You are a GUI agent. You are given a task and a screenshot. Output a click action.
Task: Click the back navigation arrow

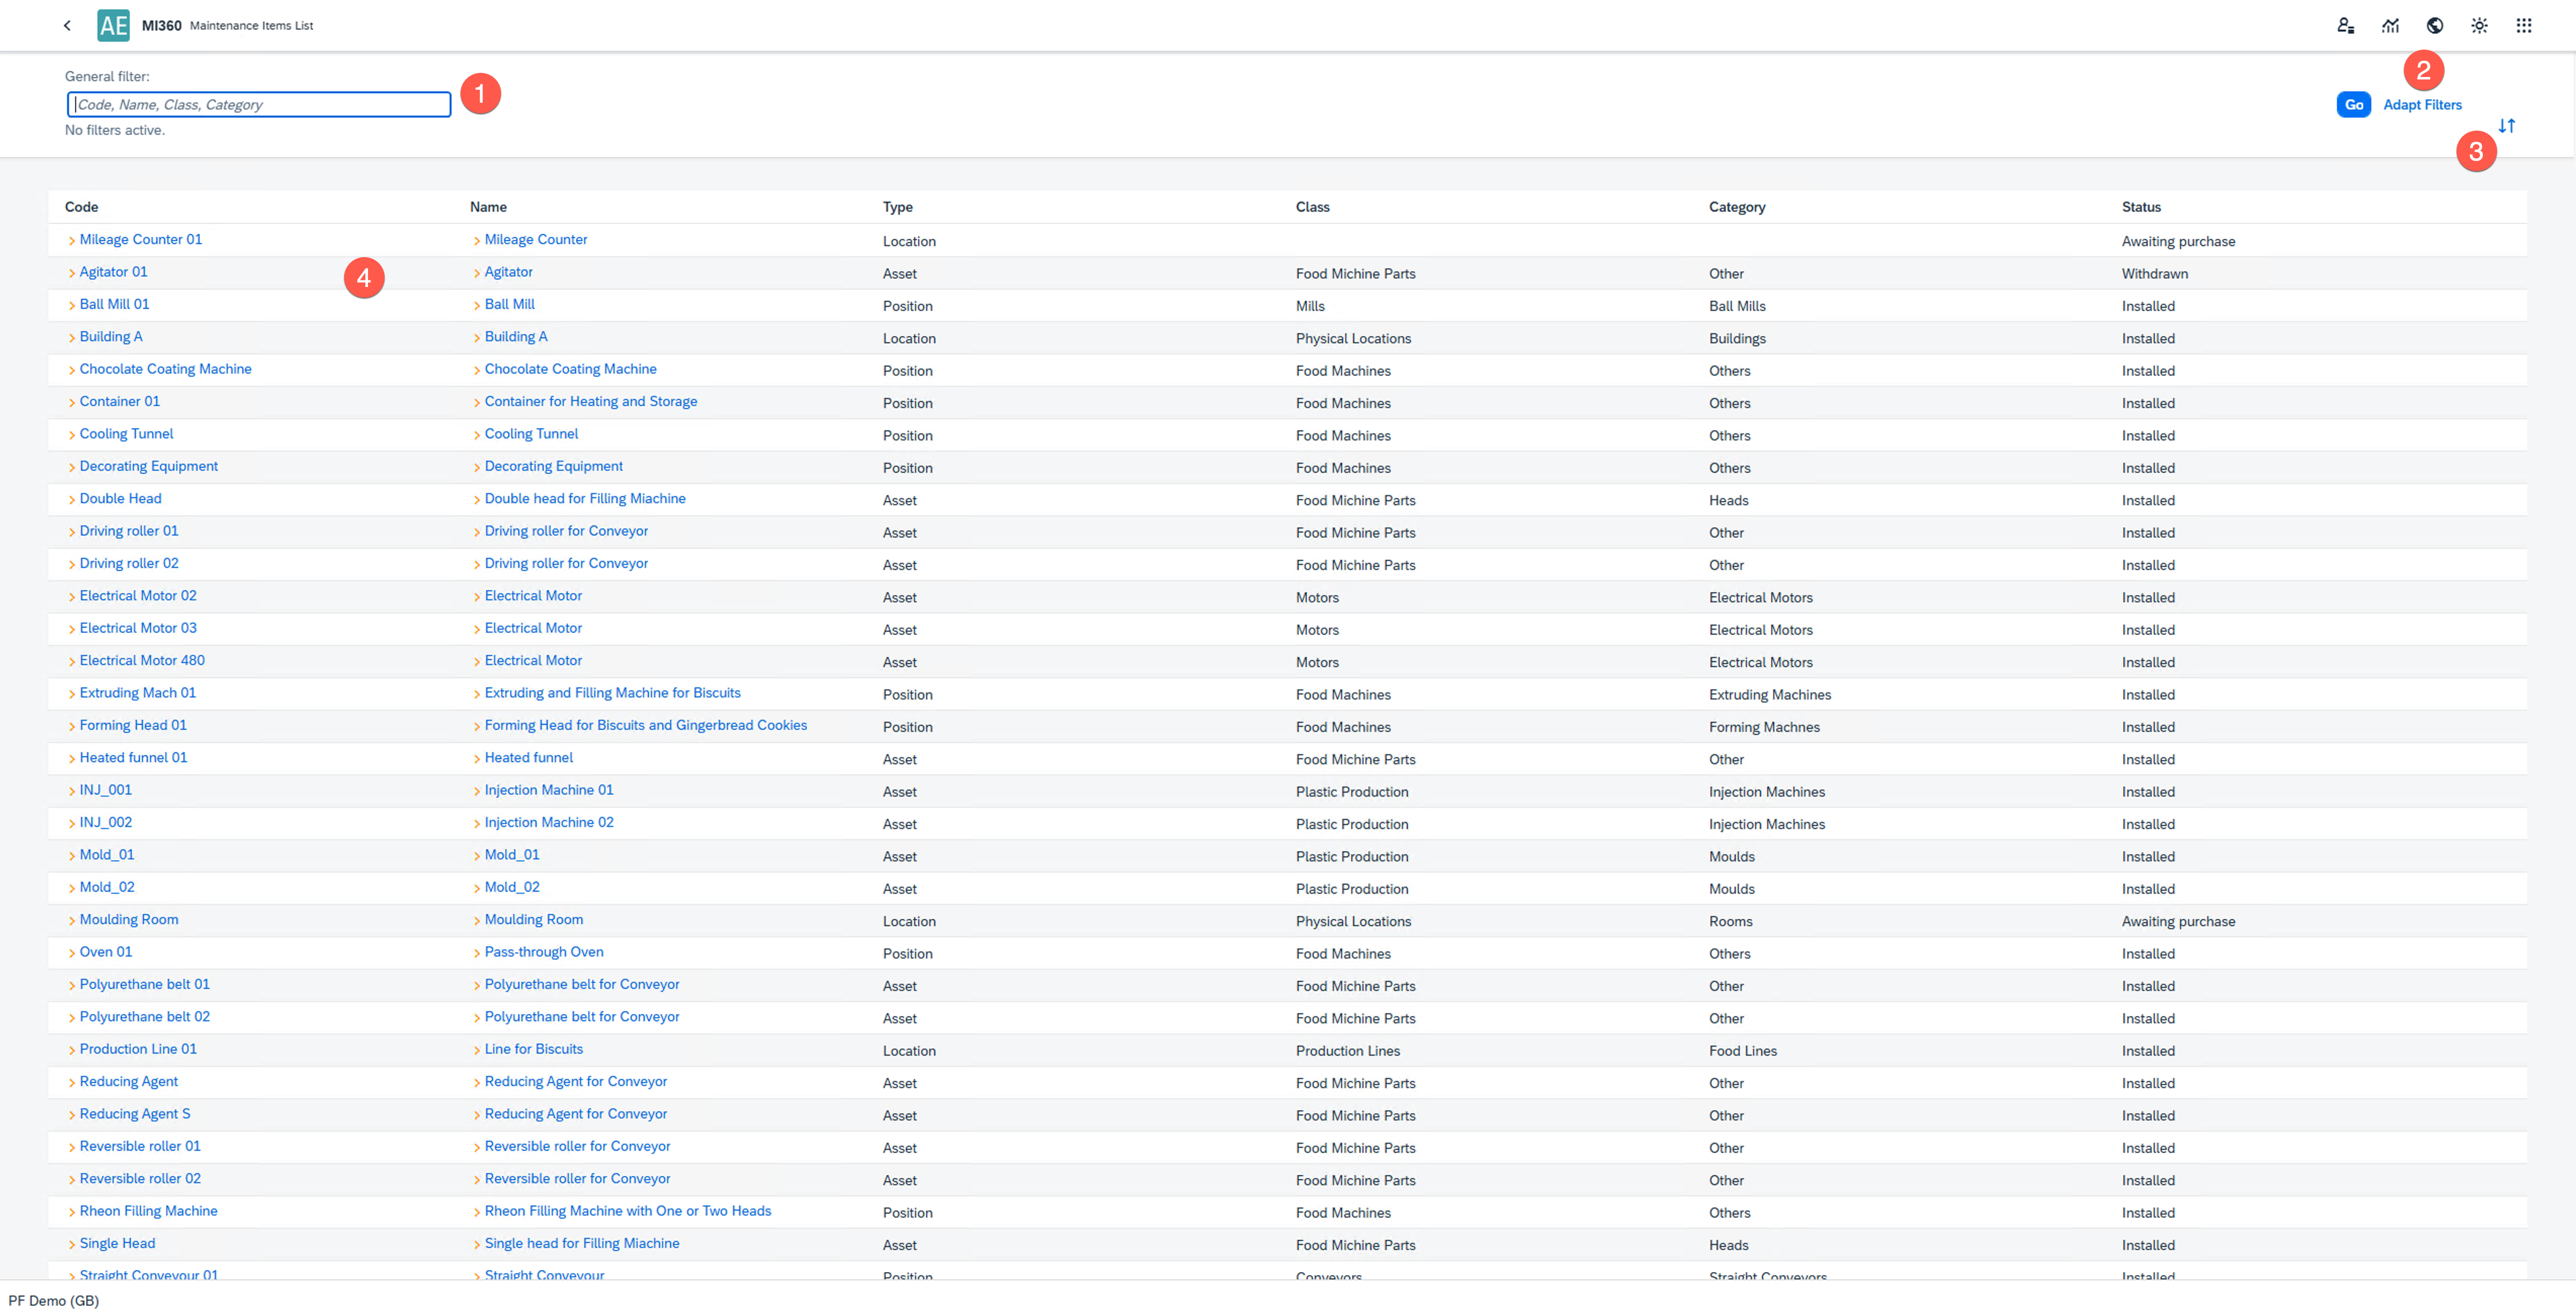pyautogui.click(x=67, y=26)
